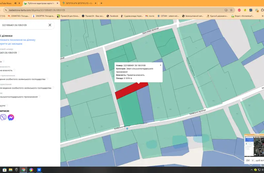Screen dimensions: 264x173
Task: Launch World of Tanks from taskbar
Action: (16, 170)
